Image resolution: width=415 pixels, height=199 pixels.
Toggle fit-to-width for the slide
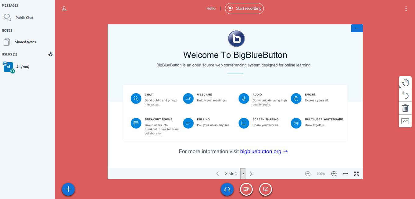[x=345, y=173]
